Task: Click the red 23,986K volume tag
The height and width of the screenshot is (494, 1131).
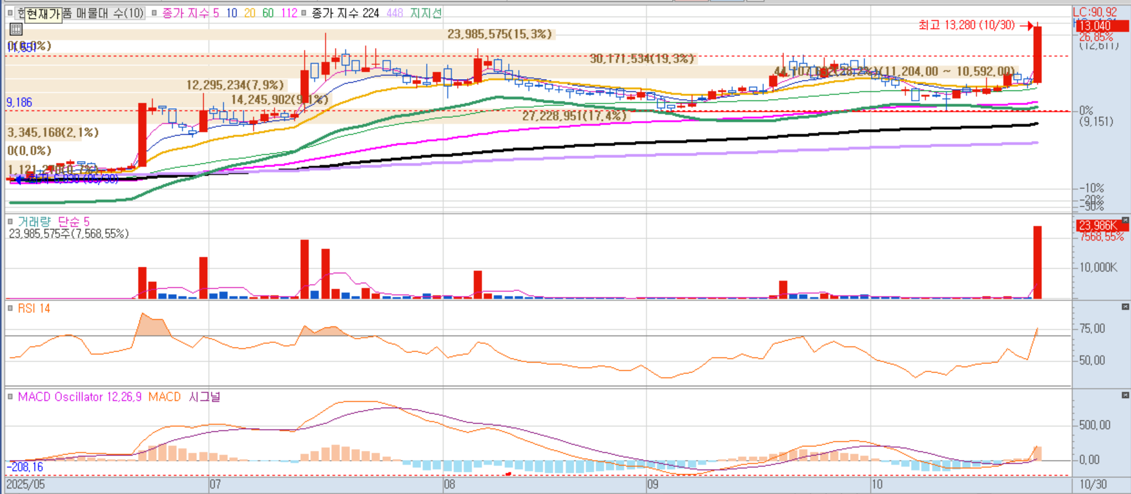Action: point(1101,225)
